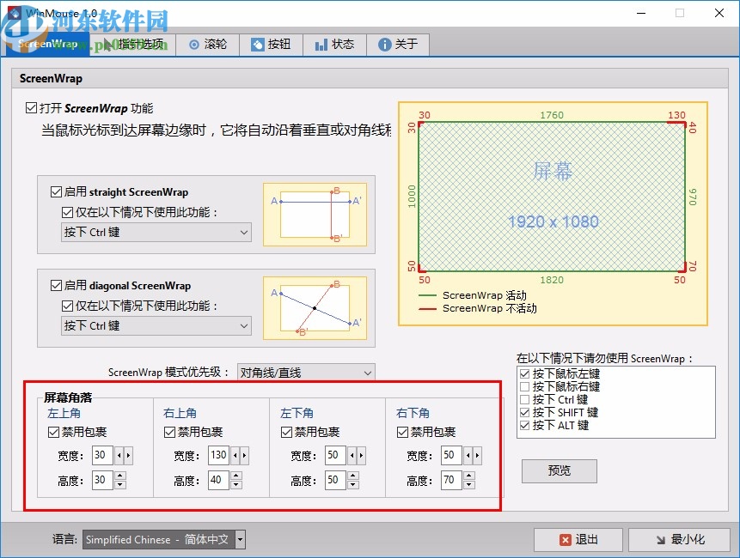This screenshot has width=740, height=558.
Task: Decrease 右上角 宽度 with left arrow
Action: [x=235, y=455]
